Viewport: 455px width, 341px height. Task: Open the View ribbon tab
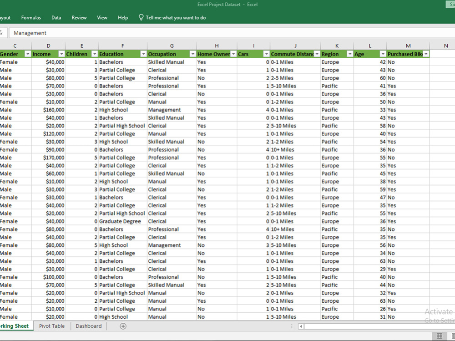[102, 18]
